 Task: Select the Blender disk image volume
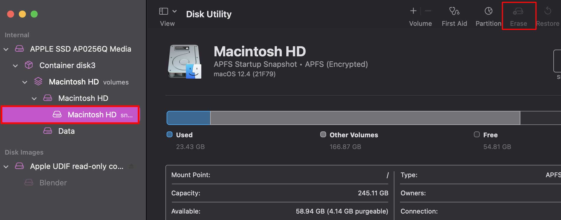pyautogui.click(x=70, y=183)
